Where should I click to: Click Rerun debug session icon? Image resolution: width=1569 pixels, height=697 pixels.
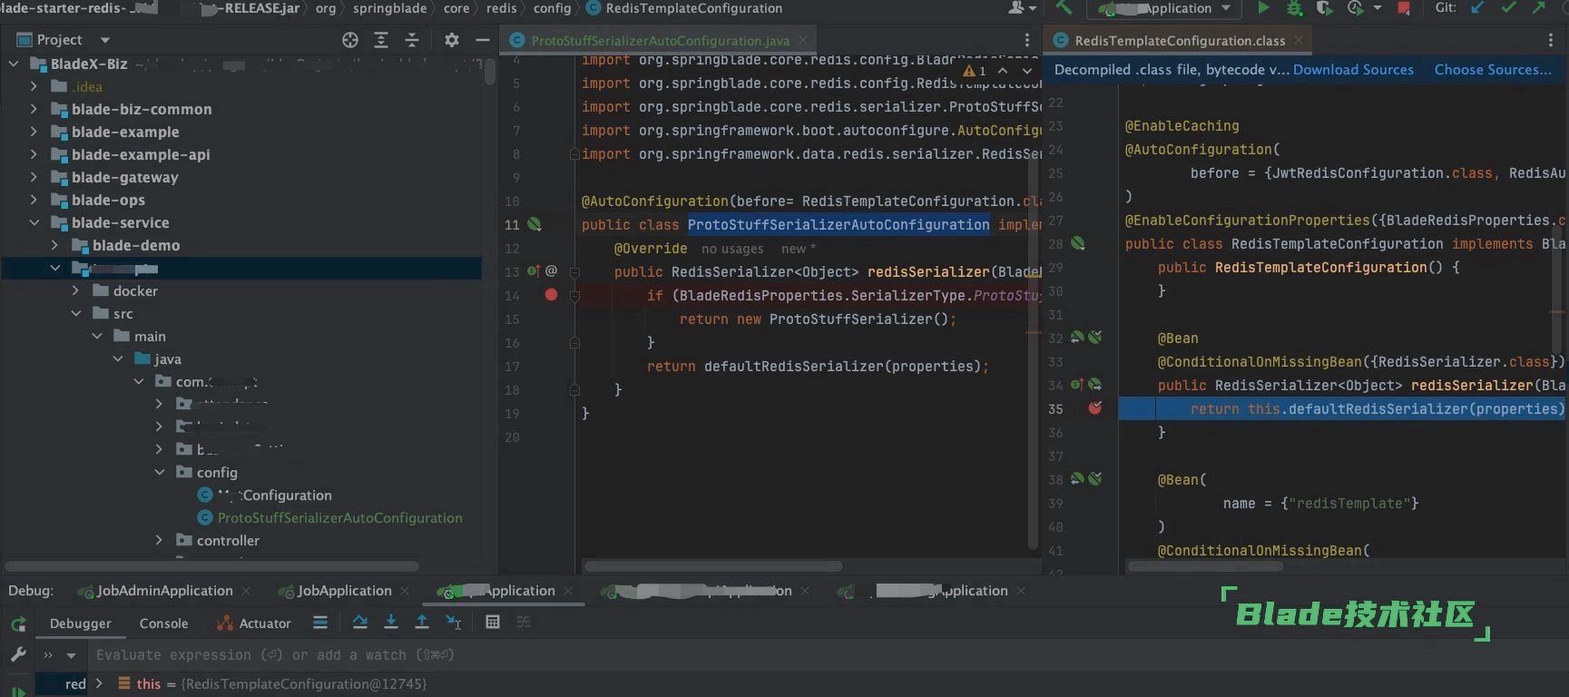tap(18, 624)
